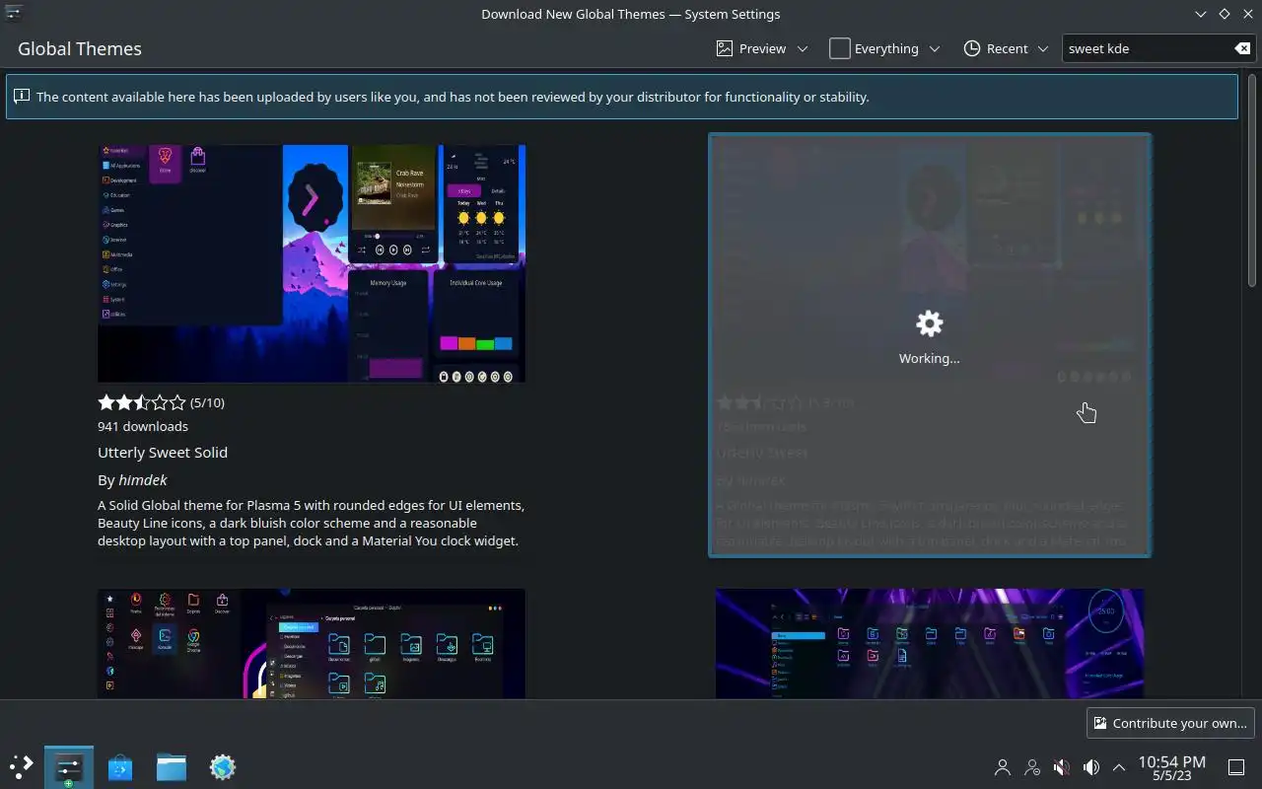Click the Utterly Sweet Solid description text

[x=312, y=523]
